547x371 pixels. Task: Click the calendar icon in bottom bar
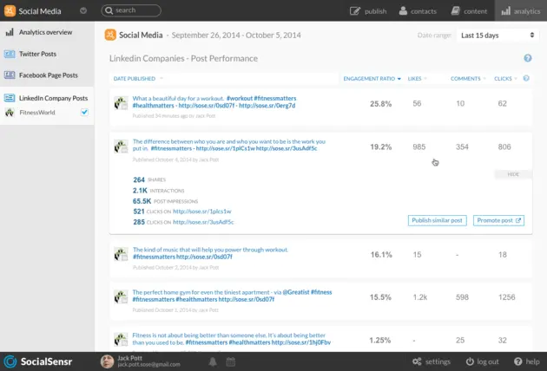point(231,362)
